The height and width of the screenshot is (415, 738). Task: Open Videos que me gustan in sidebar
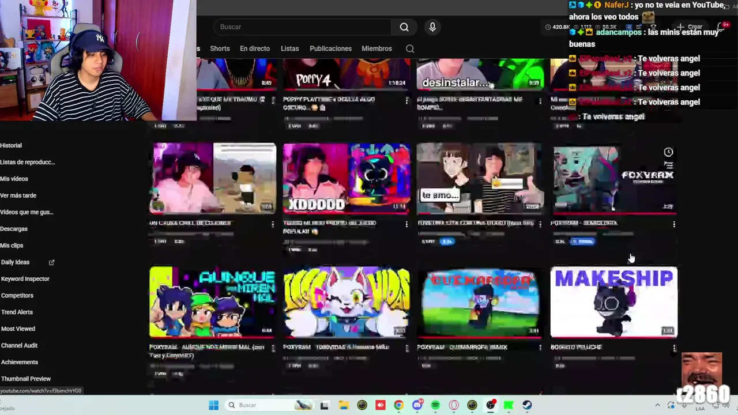(27, 213)
